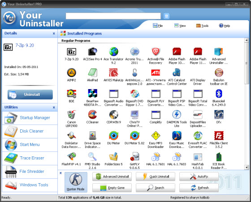Select Ace Translator 9.2 globe icon
This screenshot has width=251, height=202.
point(113,52)
